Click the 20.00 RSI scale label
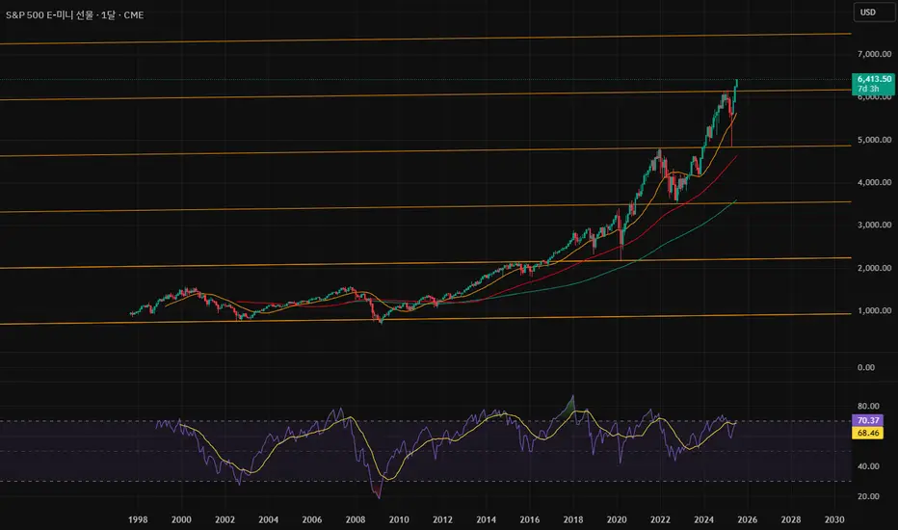This screenshot has width=898, height=530. pyautogui.click(x=868, y=496)
